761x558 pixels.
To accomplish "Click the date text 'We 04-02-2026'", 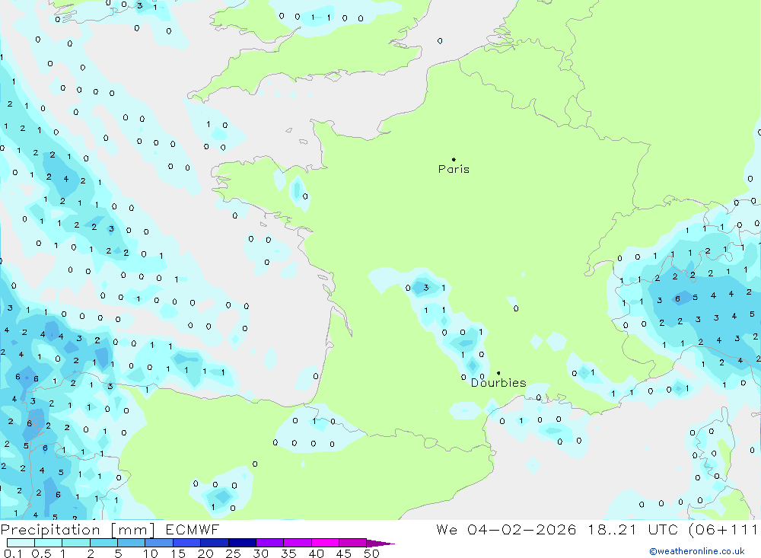I will [x=506, y=529].
